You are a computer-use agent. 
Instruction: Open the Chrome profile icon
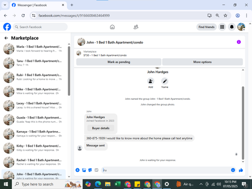tap(237, 16)
